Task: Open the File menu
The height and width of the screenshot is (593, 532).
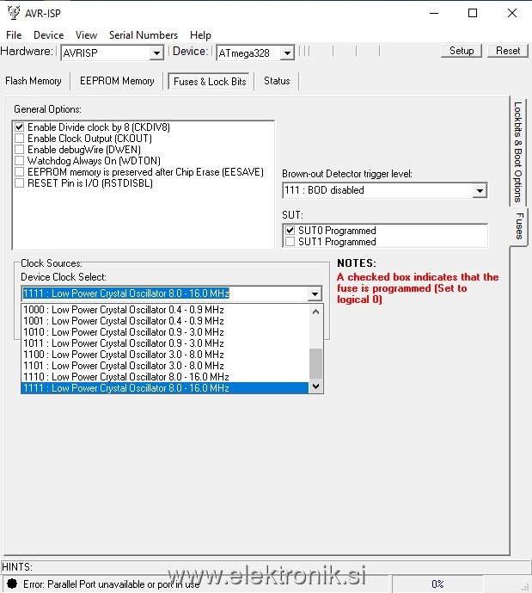Action: pyautogui.click(x=14, y=35)
